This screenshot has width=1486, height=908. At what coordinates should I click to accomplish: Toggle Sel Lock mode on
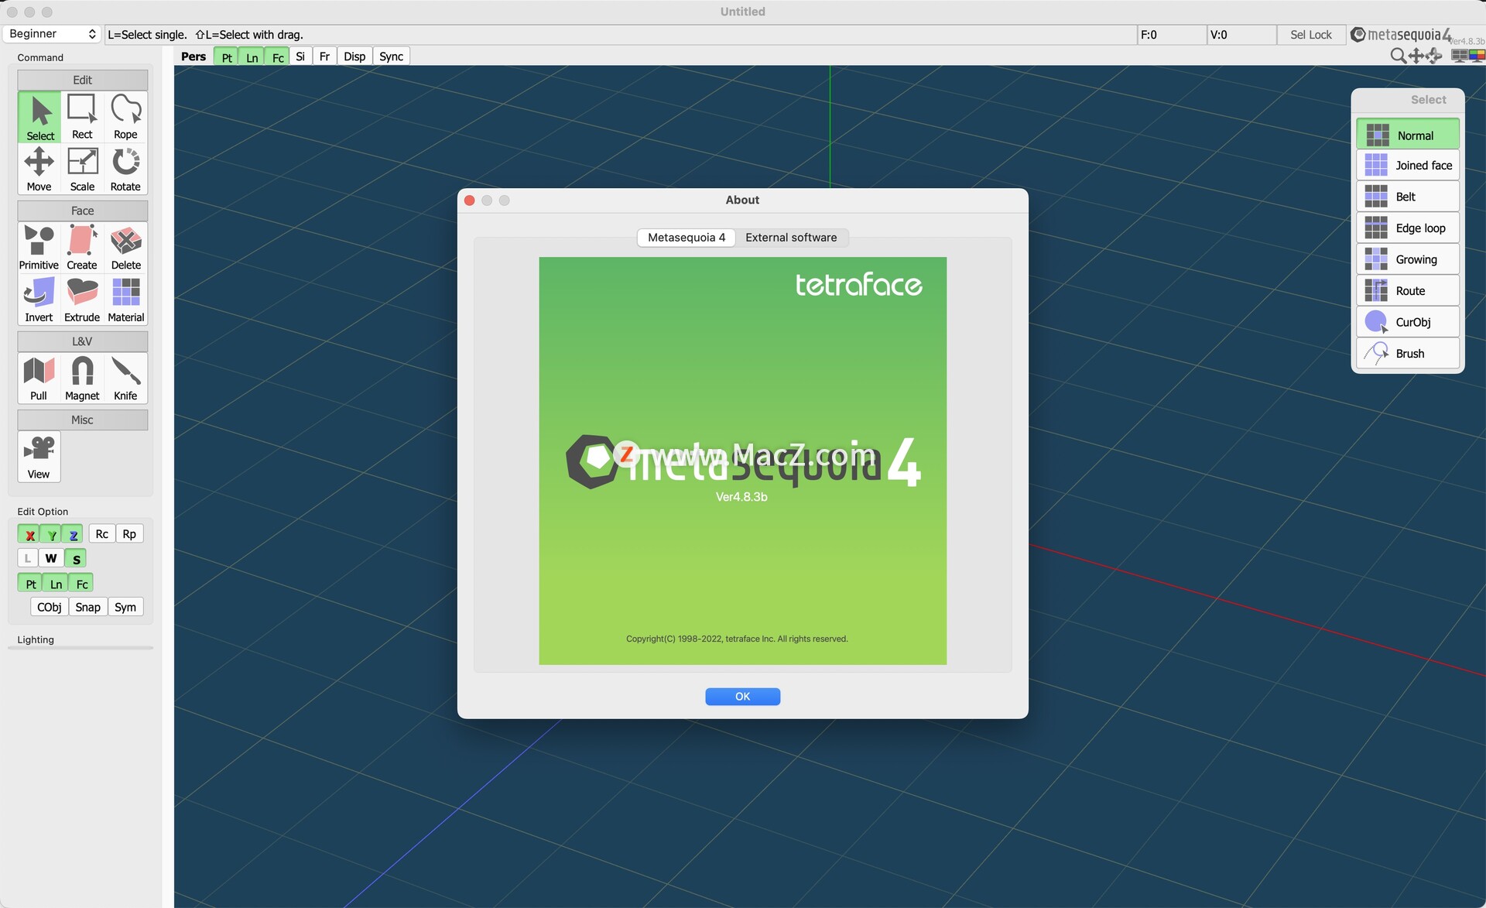coord(1311,34)
